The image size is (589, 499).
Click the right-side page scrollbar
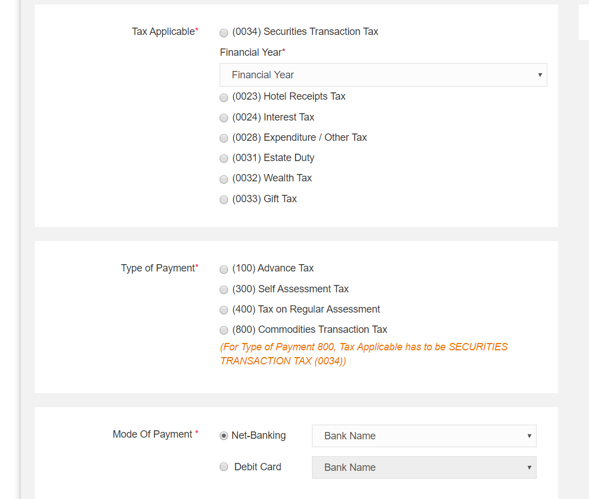pyautogui.click(x=585, y=23)
